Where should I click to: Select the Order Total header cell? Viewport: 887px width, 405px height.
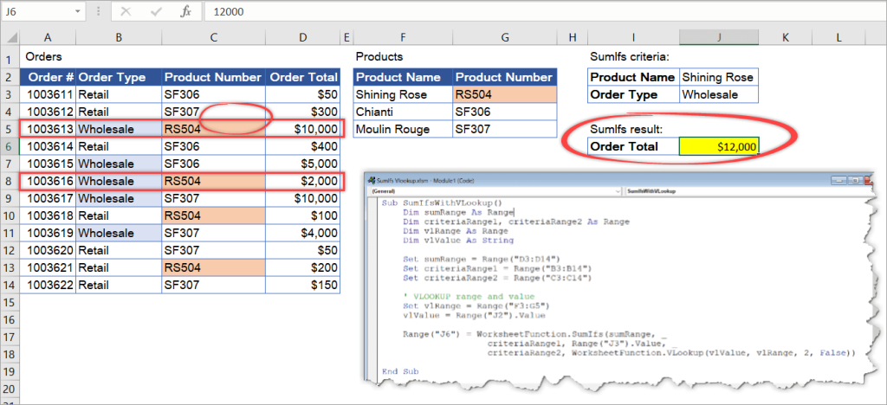point(302,77)
